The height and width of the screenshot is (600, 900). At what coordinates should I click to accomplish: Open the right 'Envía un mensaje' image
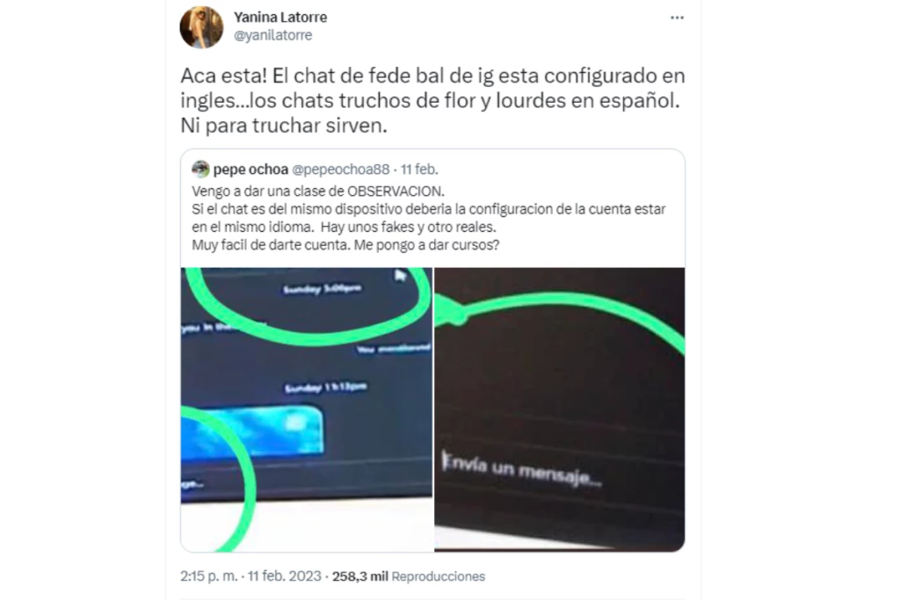click(x=560, y=409)
